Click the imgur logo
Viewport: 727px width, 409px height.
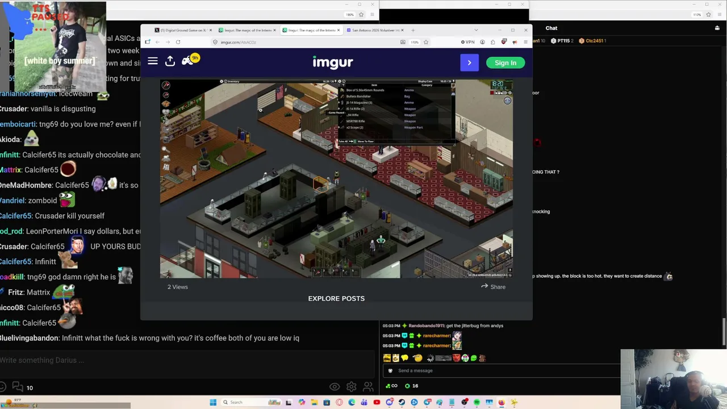333,62
